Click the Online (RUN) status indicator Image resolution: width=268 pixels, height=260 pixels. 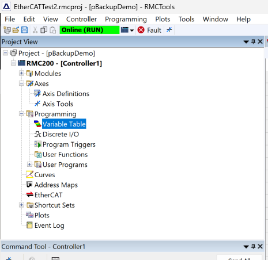point(89,30)
